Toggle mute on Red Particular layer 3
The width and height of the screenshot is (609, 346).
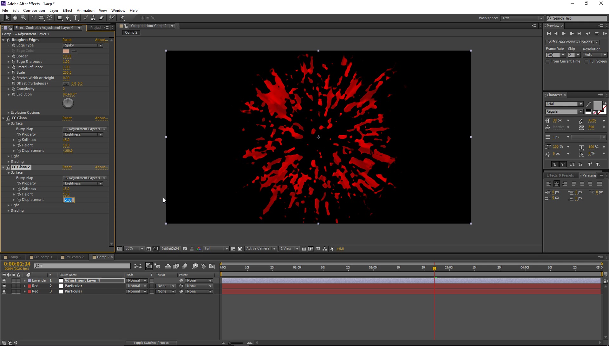[8, 291]
